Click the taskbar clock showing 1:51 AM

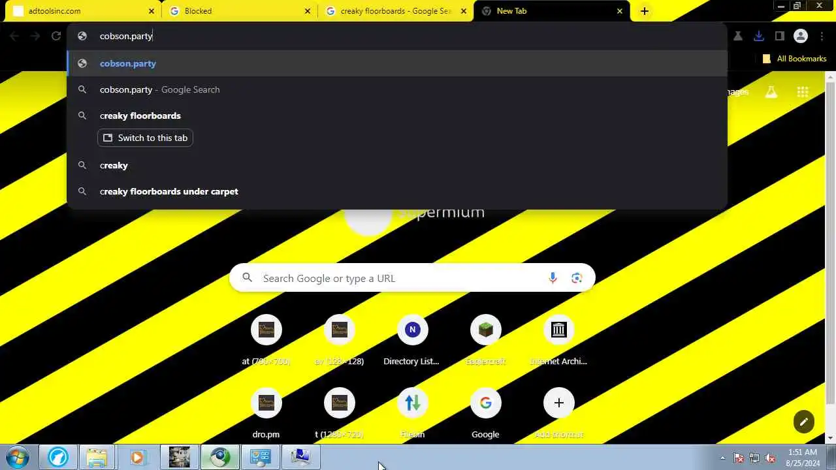click(x=802, y=458)
